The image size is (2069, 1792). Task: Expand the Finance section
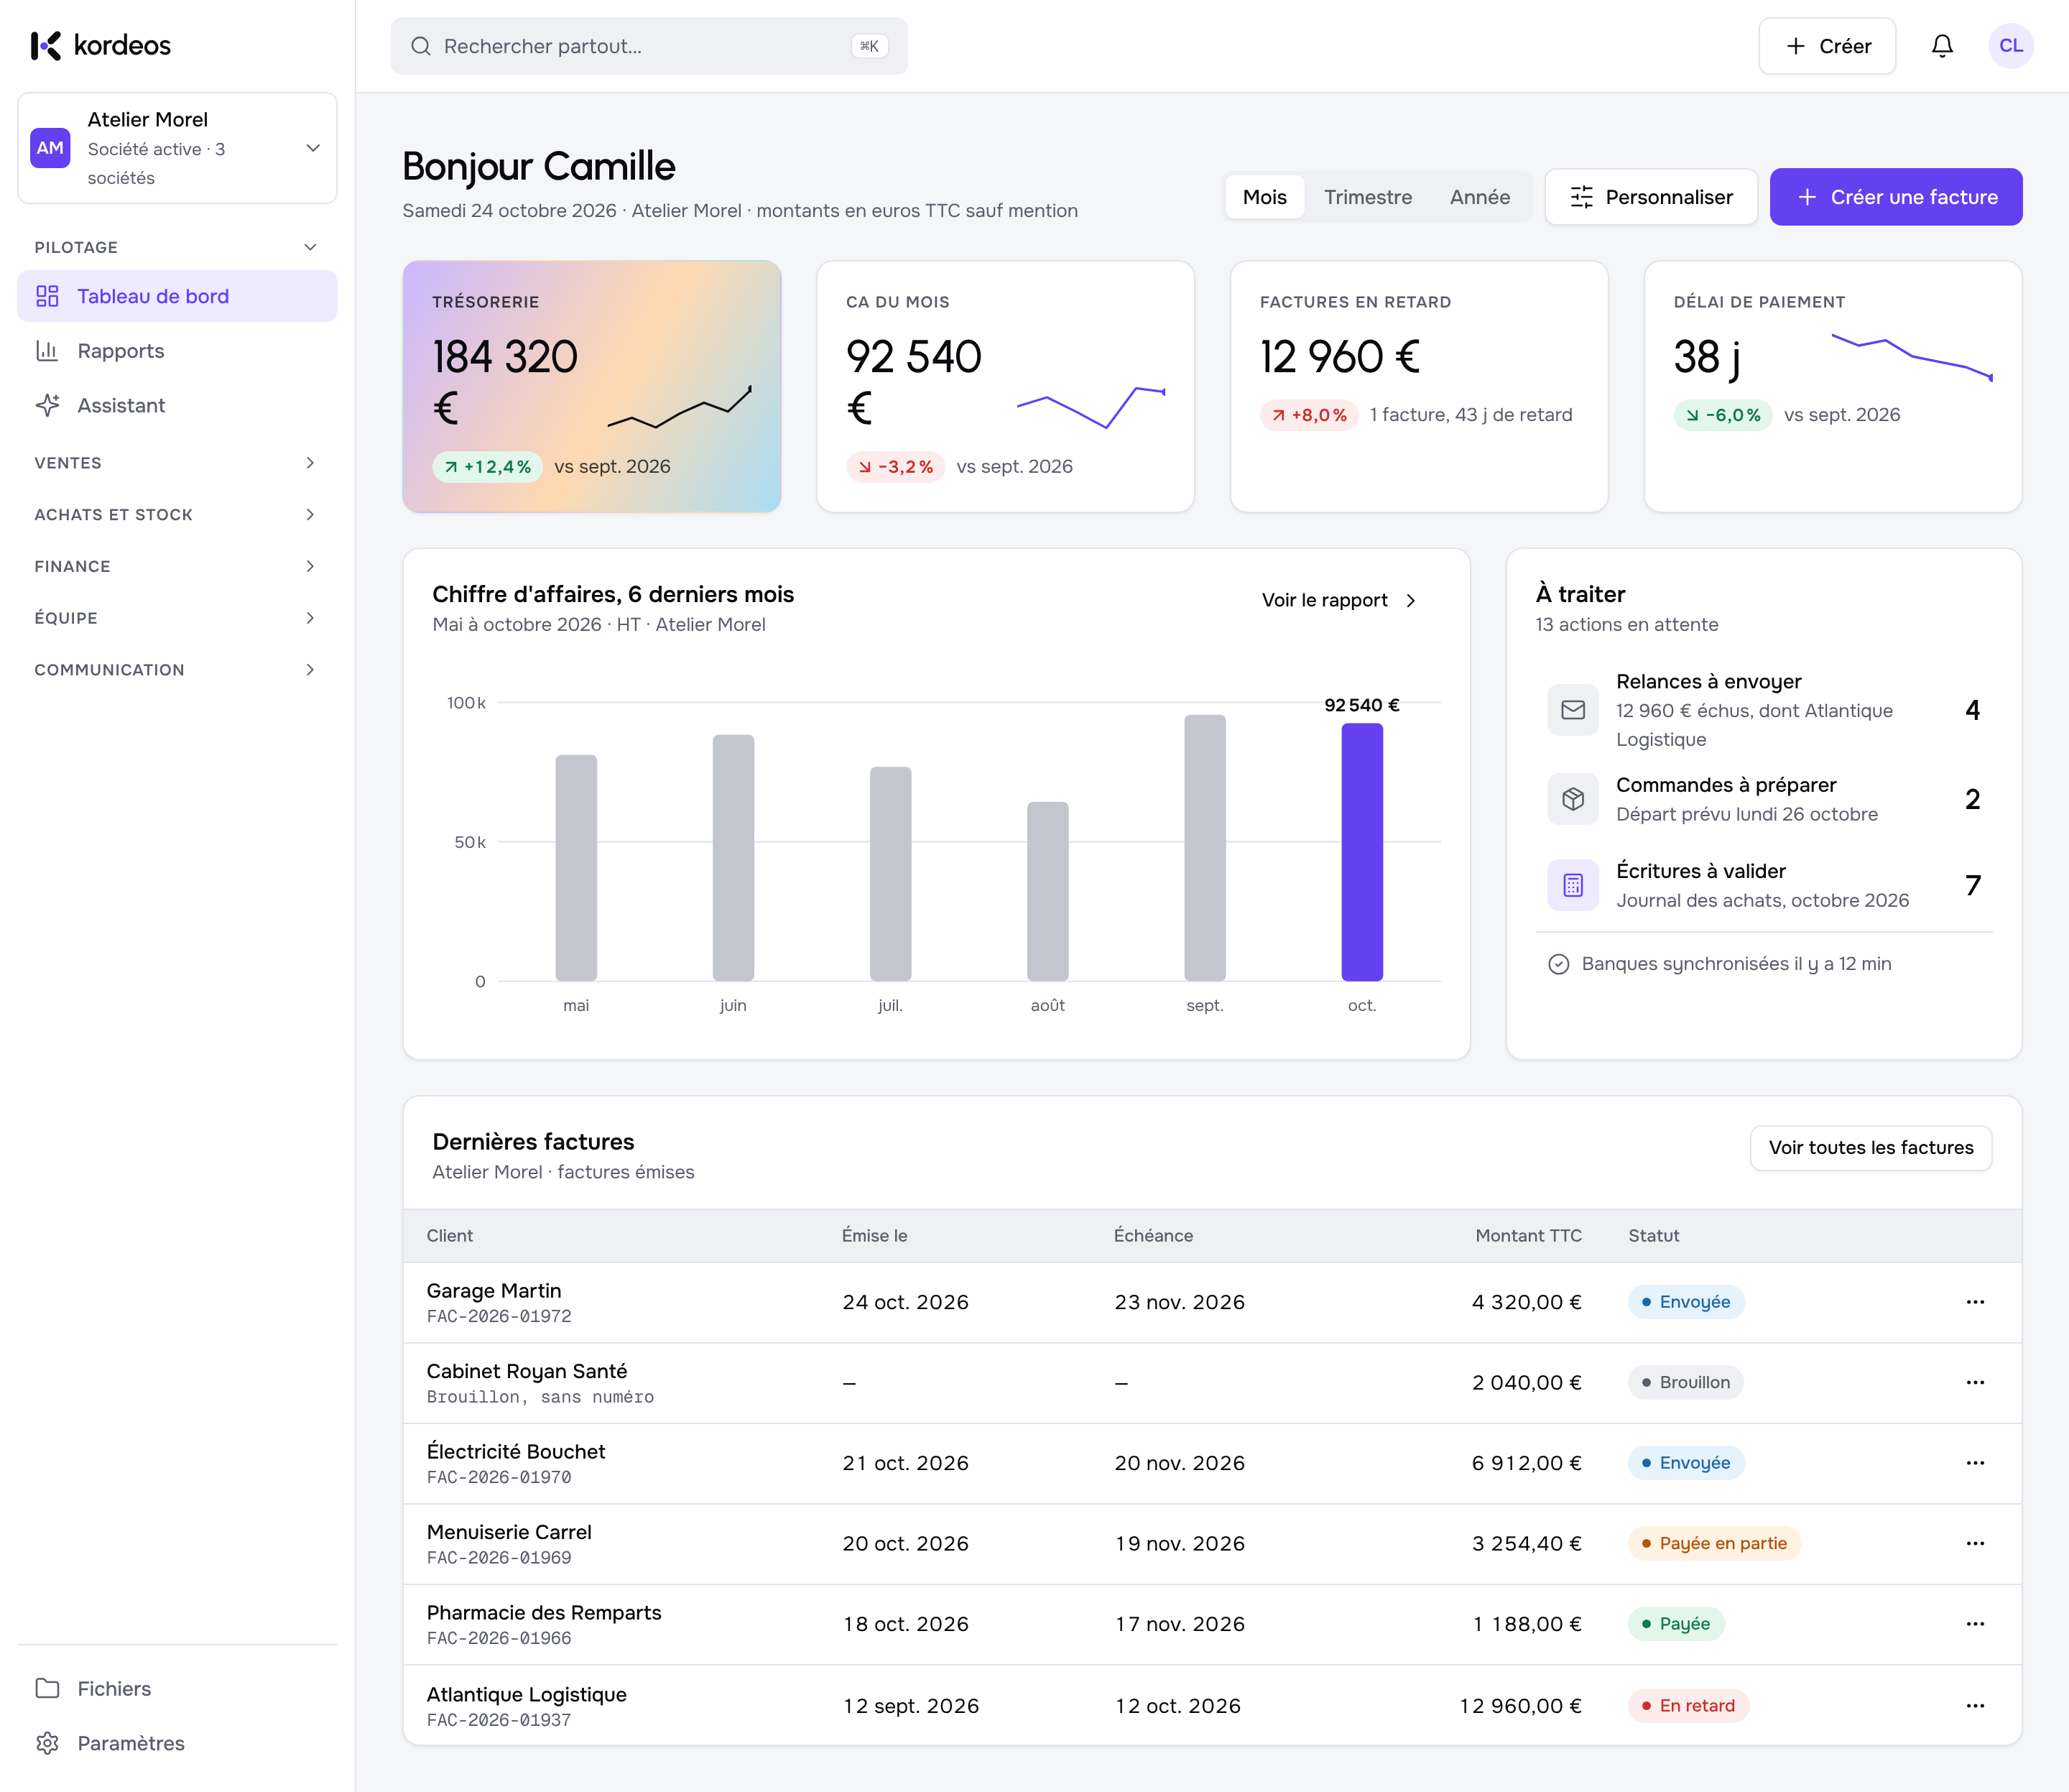click(177, 566)
